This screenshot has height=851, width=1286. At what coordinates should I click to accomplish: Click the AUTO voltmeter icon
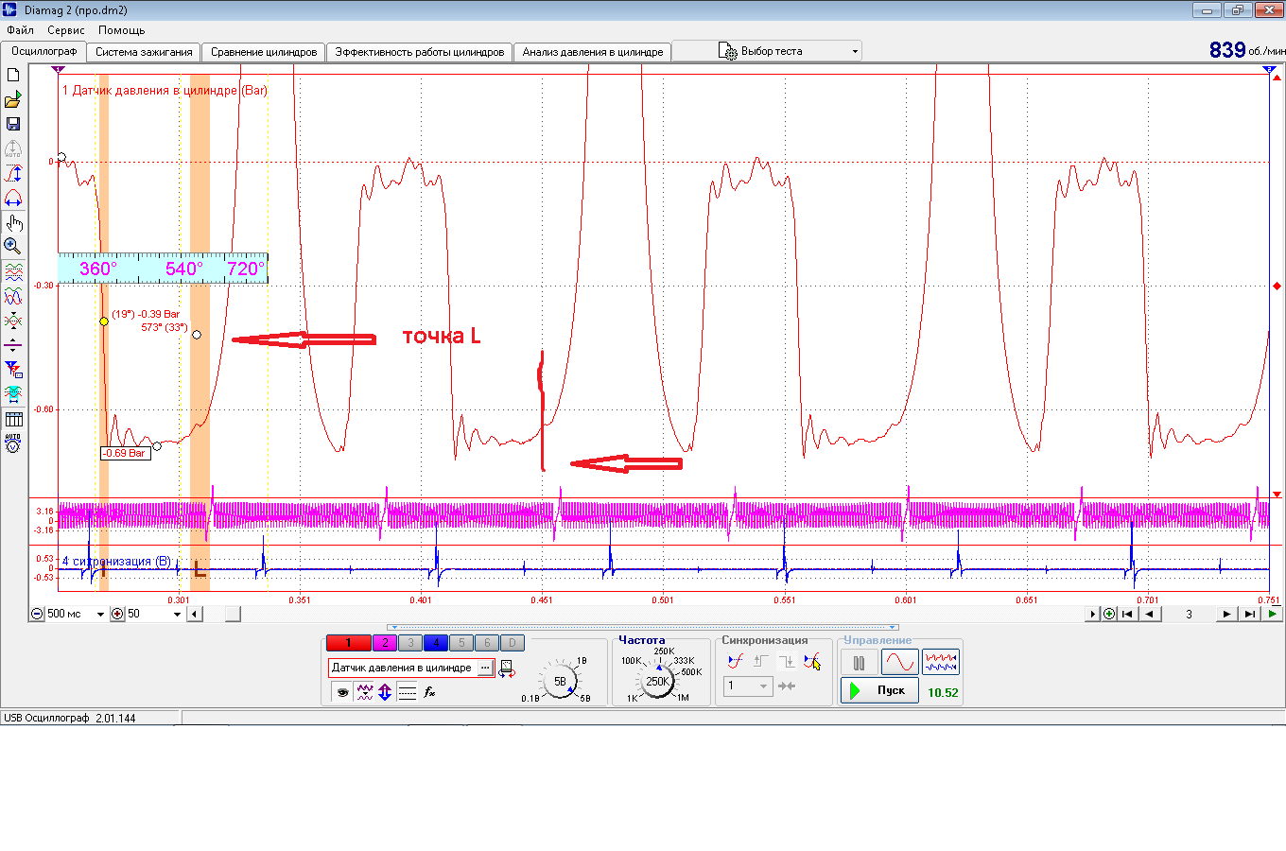13,443
